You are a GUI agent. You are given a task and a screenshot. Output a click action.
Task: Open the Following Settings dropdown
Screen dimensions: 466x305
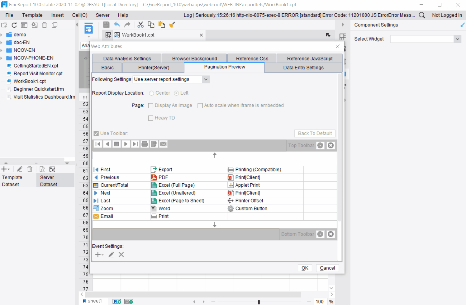(x=205, y=79)
